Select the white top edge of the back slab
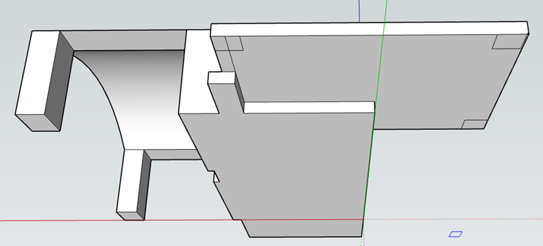This screenshot has width=543, height=246. 369,29
